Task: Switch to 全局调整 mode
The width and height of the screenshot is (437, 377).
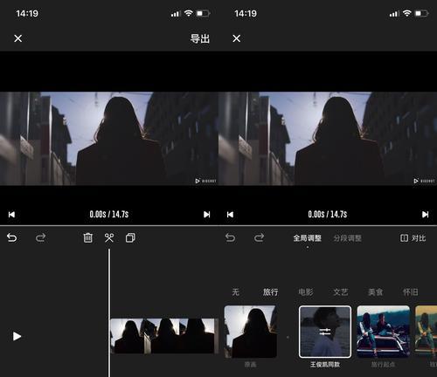Action: [308, 238]
